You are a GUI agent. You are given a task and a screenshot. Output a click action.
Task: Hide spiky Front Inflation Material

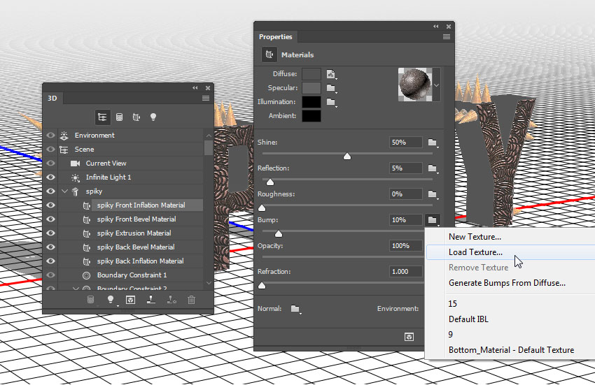click(x=50, y=205)
